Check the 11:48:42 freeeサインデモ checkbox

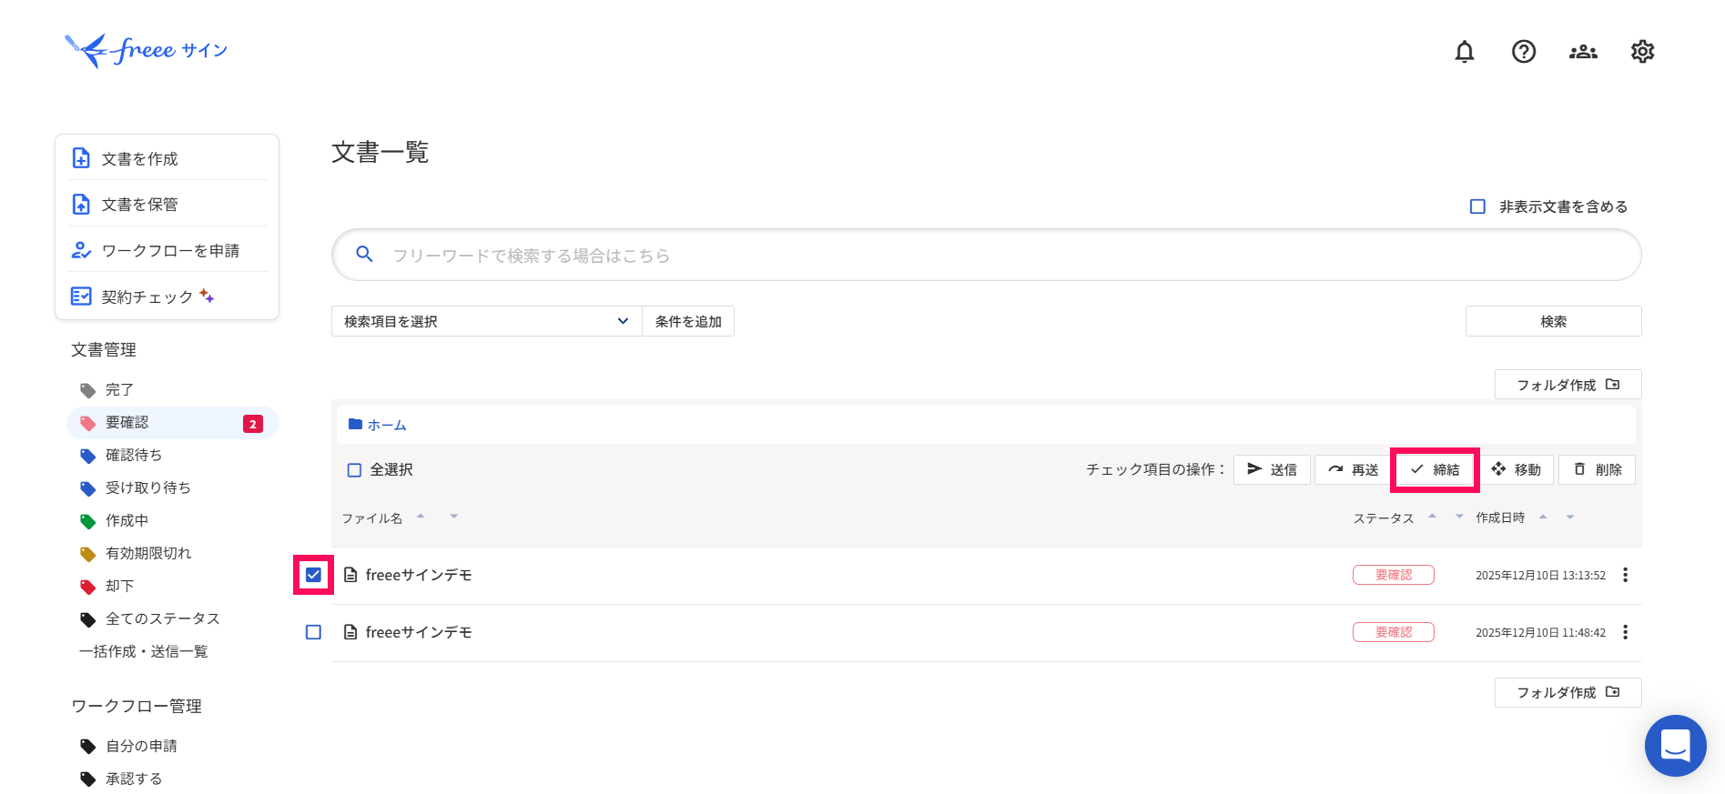click(x=313, y=632)
